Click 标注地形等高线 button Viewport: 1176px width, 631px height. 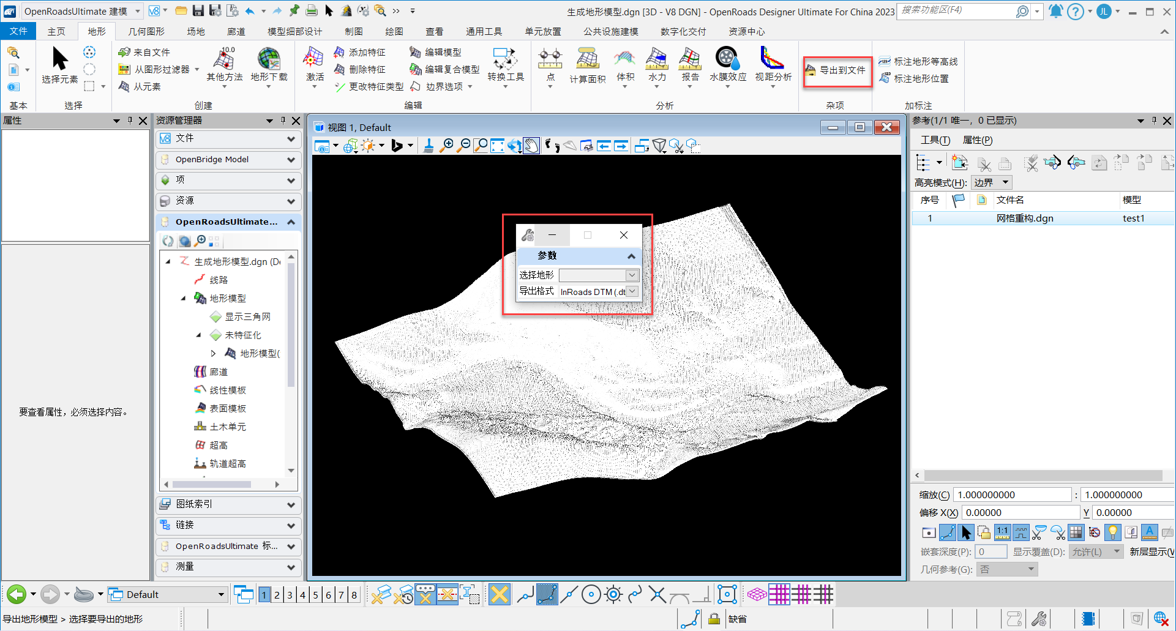tap(918, 61)
